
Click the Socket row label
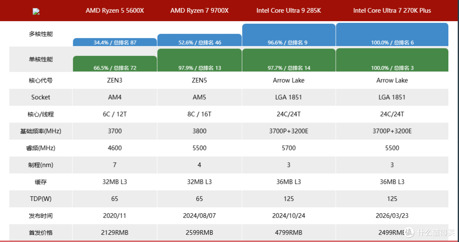pos(41,97)
